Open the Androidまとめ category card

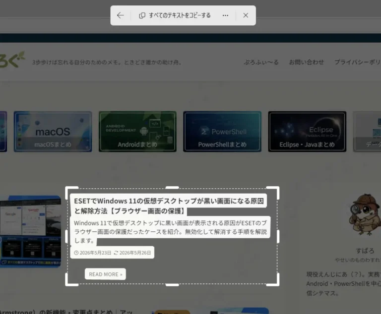137,132
